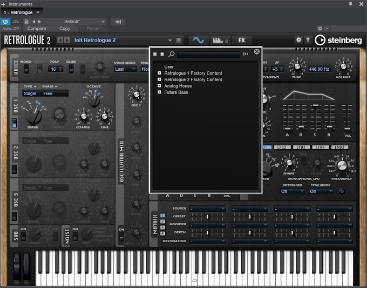Toggle OSC 1 on/off switch
Viewport: 367px width, 288px height.
14,123
